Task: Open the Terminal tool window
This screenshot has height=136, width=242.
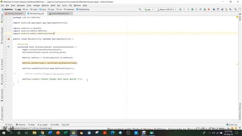Action: 20,125
